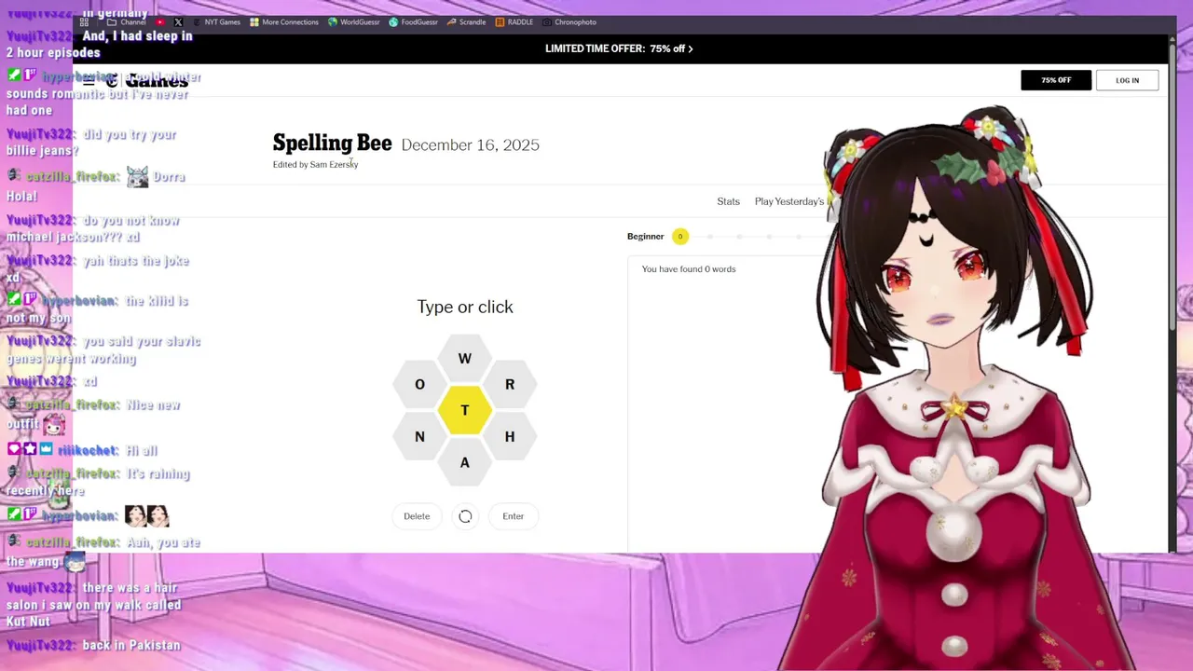This screenshot has height=671, width=1193.
Task: Open the X (Twitter) bookmark icon
Action: click(x=178, y=21)
